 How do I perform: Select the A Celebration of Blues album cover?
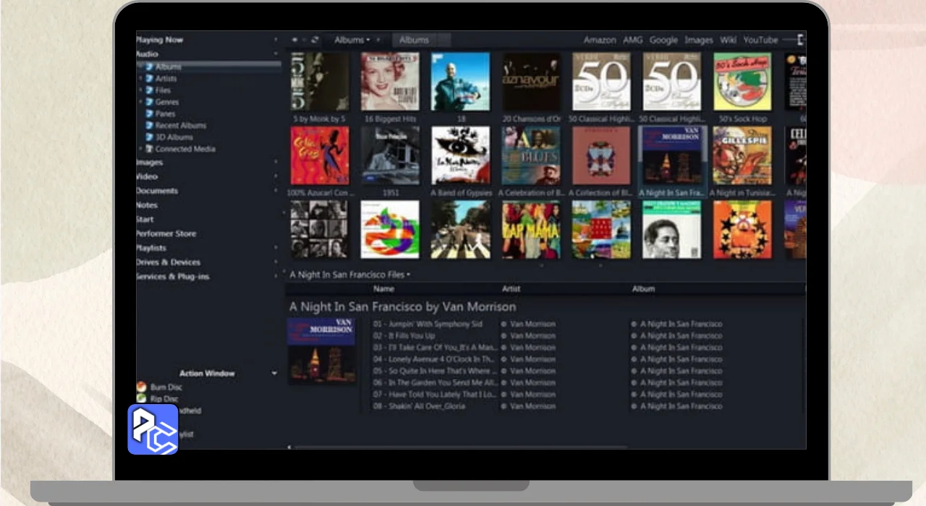coord(531,155)
